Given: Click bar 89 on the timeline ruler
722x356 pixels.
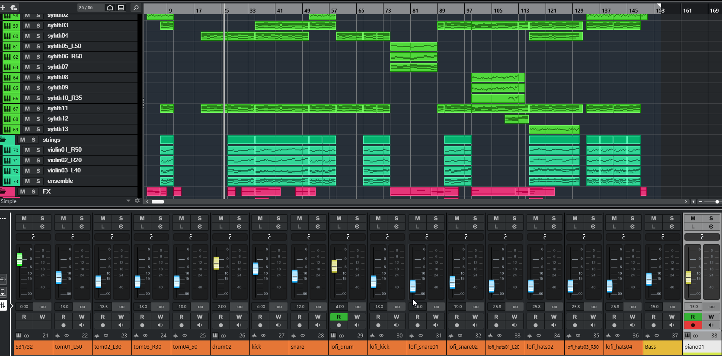Looking at the screenshot, I should (442, 10).
